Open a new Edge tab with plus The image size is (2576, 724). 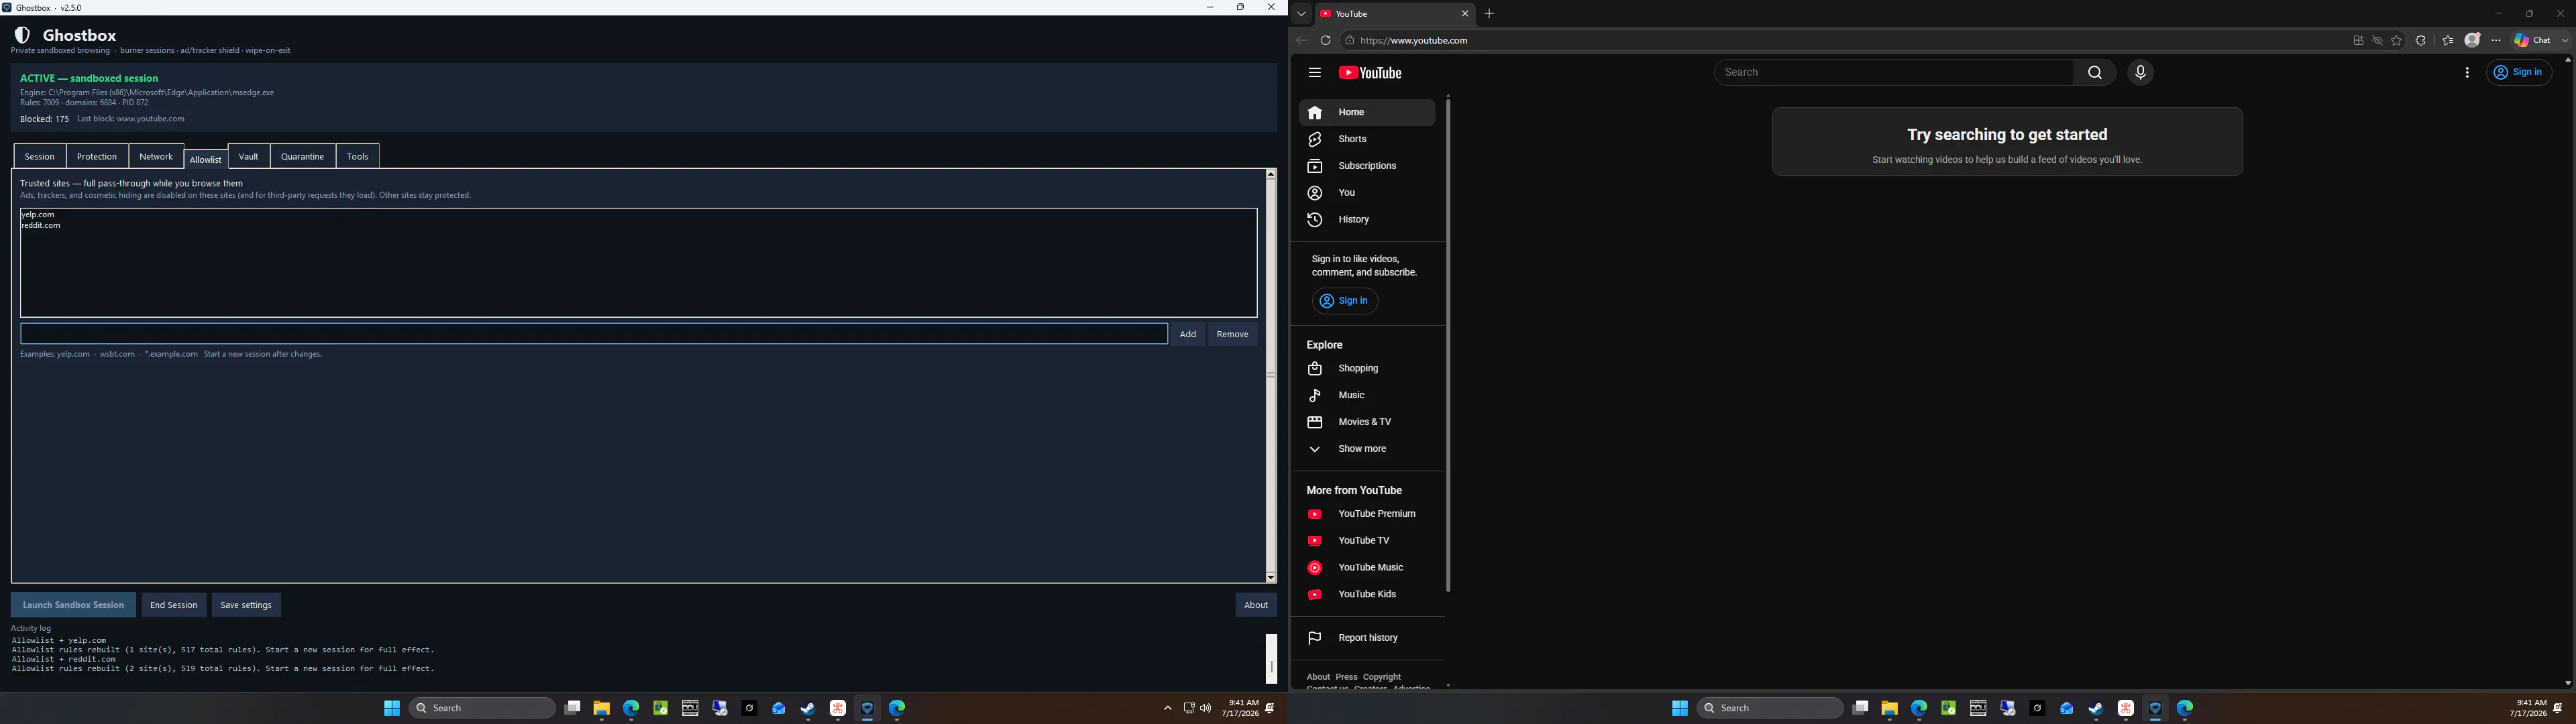(1489, 14)
